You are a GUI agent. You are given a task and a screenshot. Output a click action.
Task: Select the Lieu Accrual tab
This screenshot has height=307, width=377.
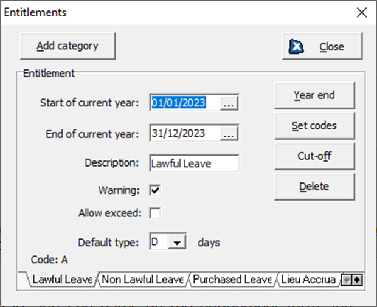(x=307, y=280)
